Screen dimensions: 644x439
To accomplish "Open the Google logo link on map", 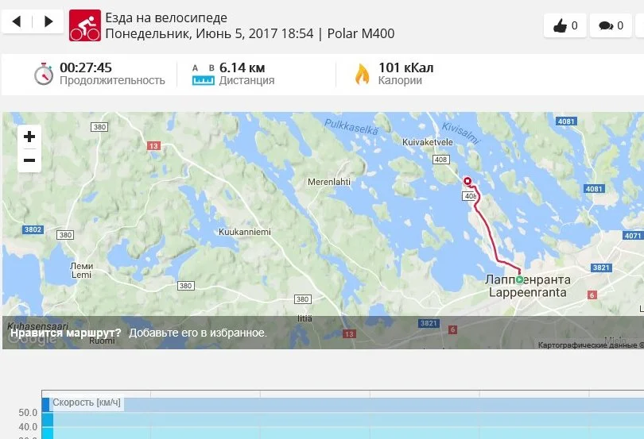I will coord(32,338).
